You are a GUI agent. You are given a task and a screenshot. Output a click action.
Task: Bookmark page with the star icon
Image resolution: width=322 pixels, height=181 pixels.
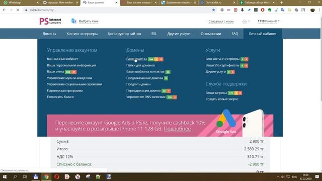[213, 10]
